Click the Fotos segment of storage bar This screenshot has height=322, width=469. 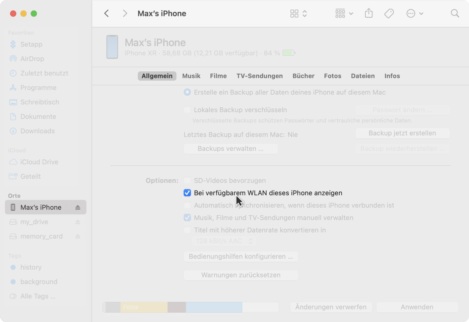(144, 307)
